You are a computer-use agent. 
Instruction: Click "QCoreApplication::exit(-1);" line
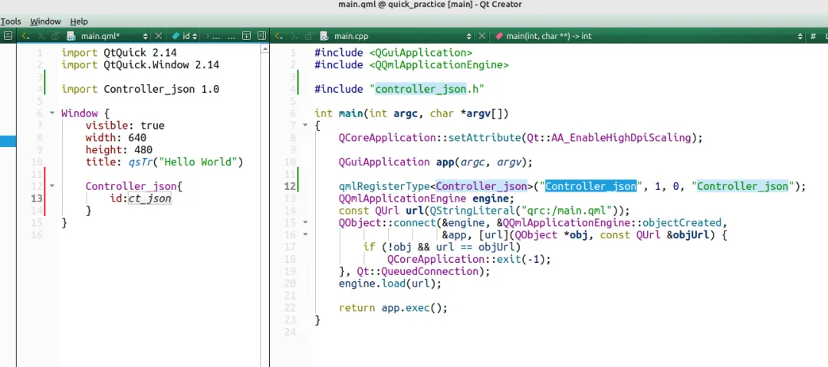coord(469,259)
